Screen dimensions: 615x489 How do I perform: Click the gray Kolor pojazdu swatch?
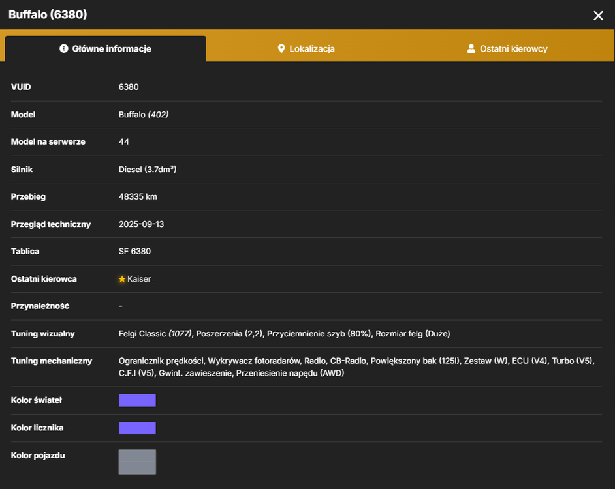click(137, 462)
